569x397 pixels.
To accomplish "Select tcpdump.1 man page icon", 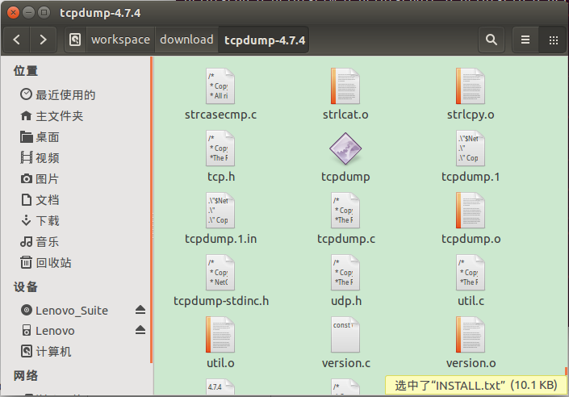I will 471,148.
